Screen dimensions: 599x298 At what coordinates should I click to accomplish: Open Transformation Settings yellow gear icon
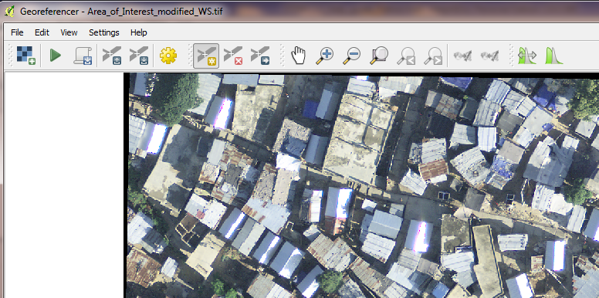point(168,56)
